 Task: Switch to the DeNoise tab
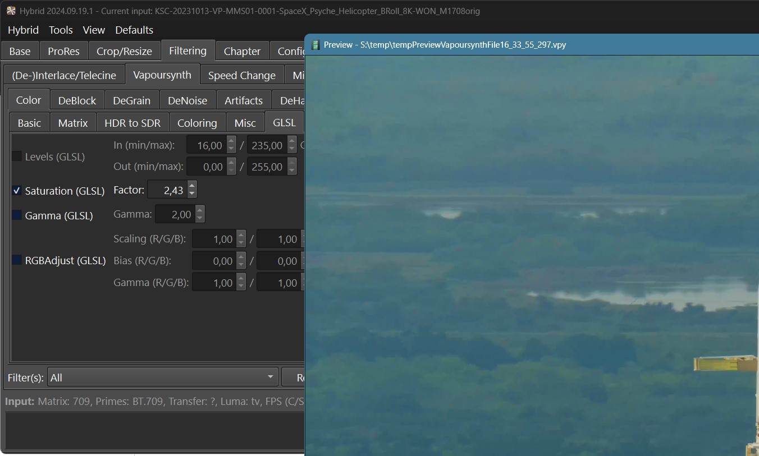pos(188,101)
